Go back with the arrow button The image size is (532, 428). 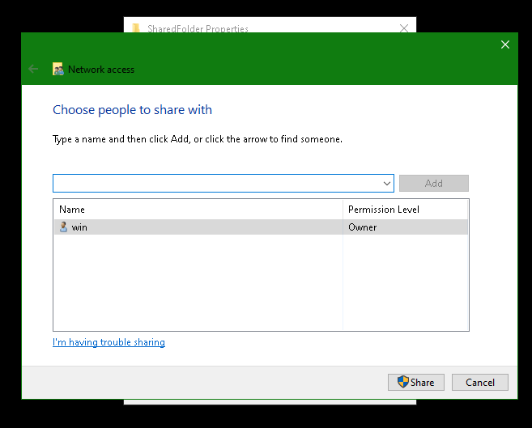(33, 69)
